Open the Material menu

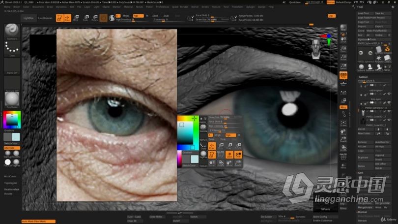(128, 7)
